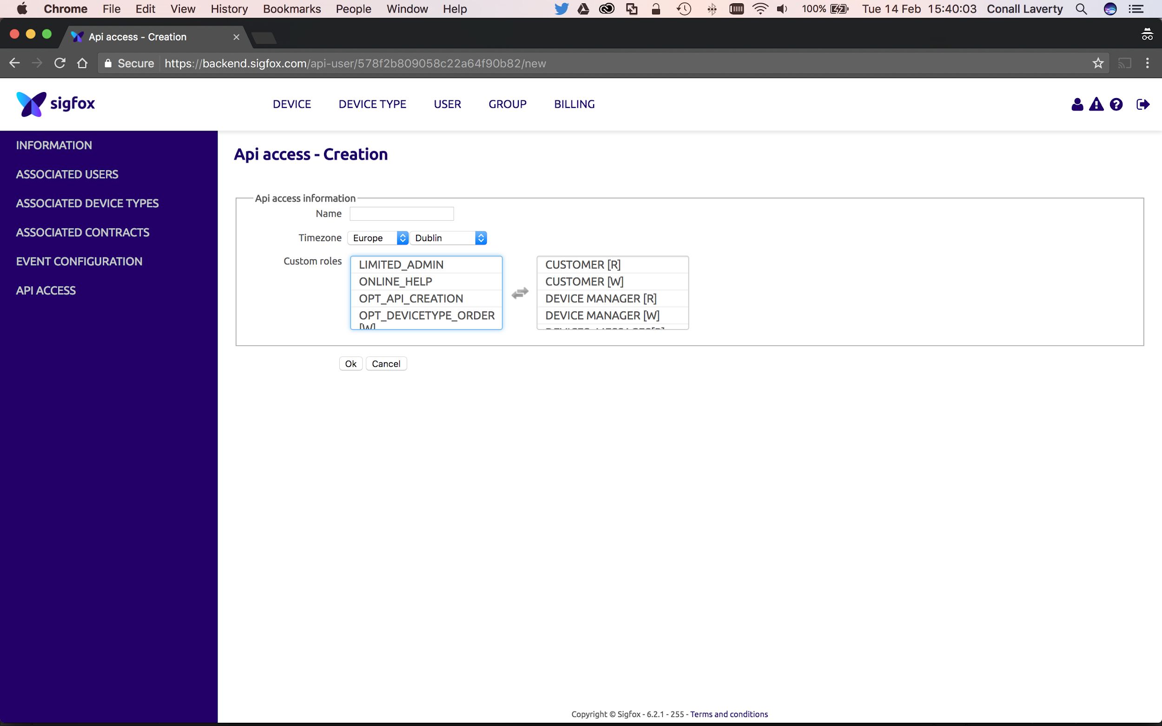
Task: Open the help question mark icon
Action: [1116, 104]
